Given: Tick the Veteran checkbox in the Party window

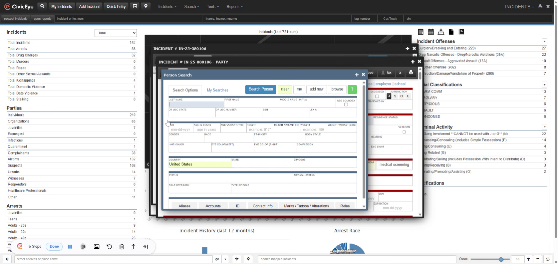Looking at the screenshot, I should coord(404,132).
